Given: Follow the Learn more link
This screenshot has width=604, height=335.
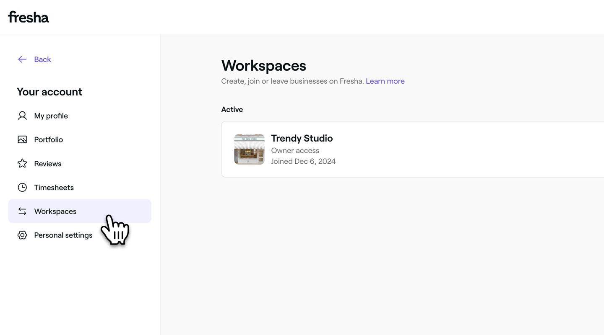Looking at the screenshot, I should [385, 81].
